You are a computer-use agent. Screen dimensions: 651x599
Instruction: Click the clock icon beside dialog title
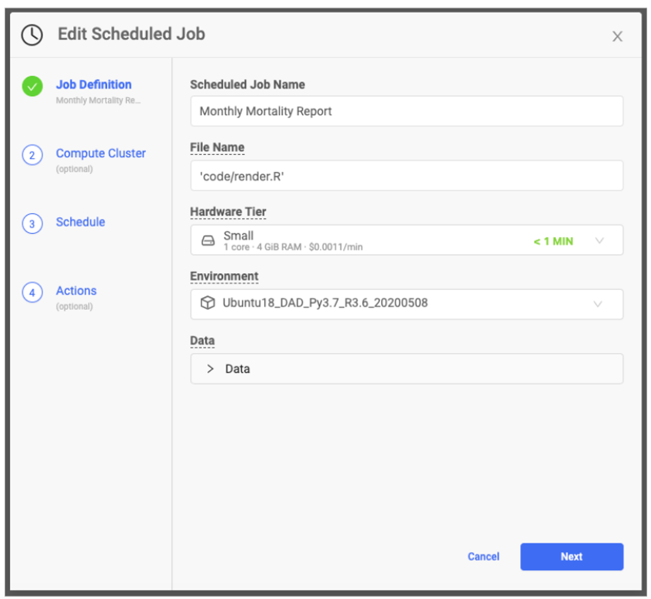32,35
